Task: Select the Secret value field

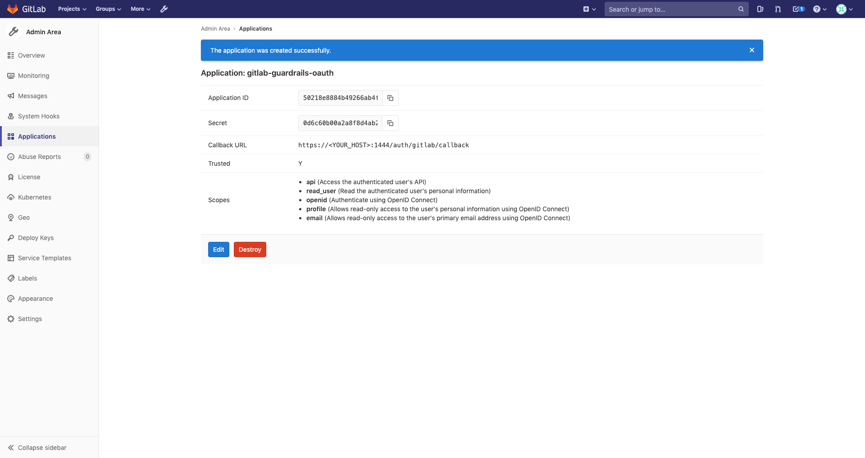Action: click(340, 123)
